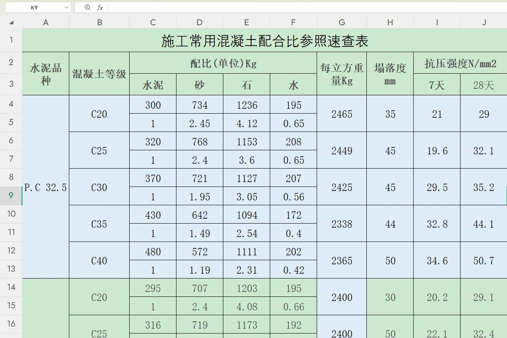Select the 配比(单位)Kg merged header cell

(223, 64)
